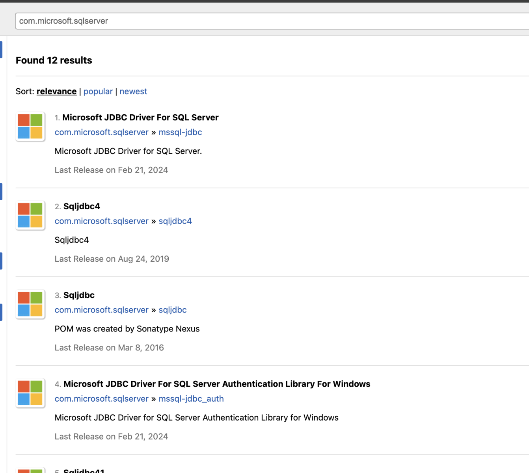Open the Sqljdbc result 3 title
The image size is (529, 473).
[x=79, y=295]
